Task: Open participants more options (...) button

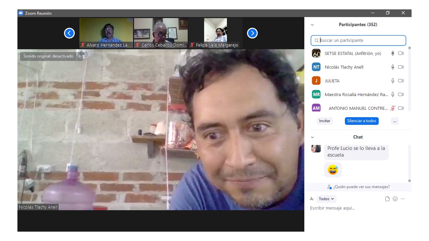Action: click(394, 121)
